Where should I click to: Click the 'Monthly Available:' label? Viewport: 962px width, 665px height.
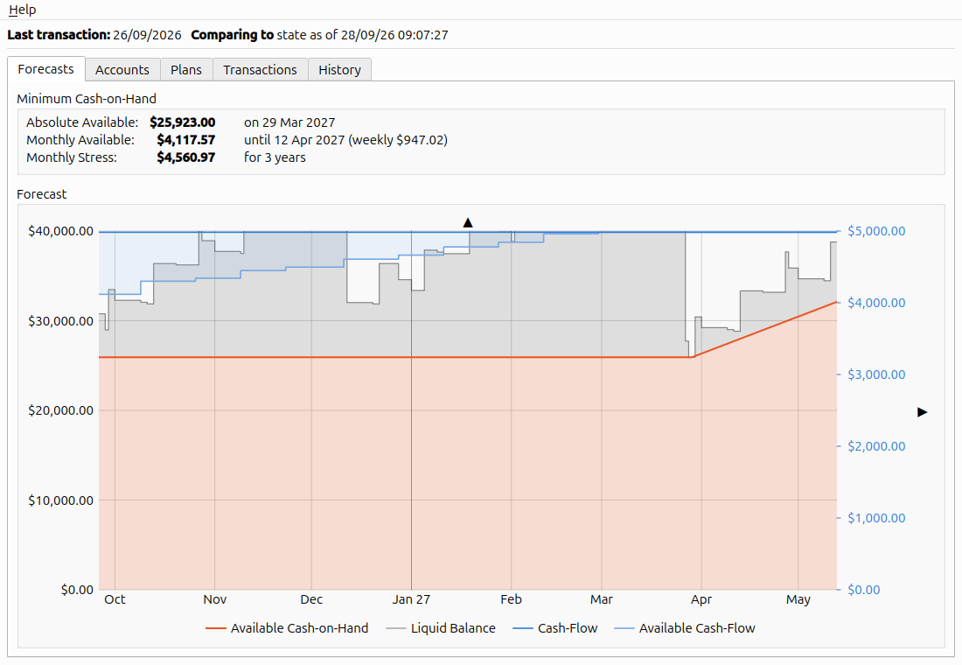tap(80, 140)
